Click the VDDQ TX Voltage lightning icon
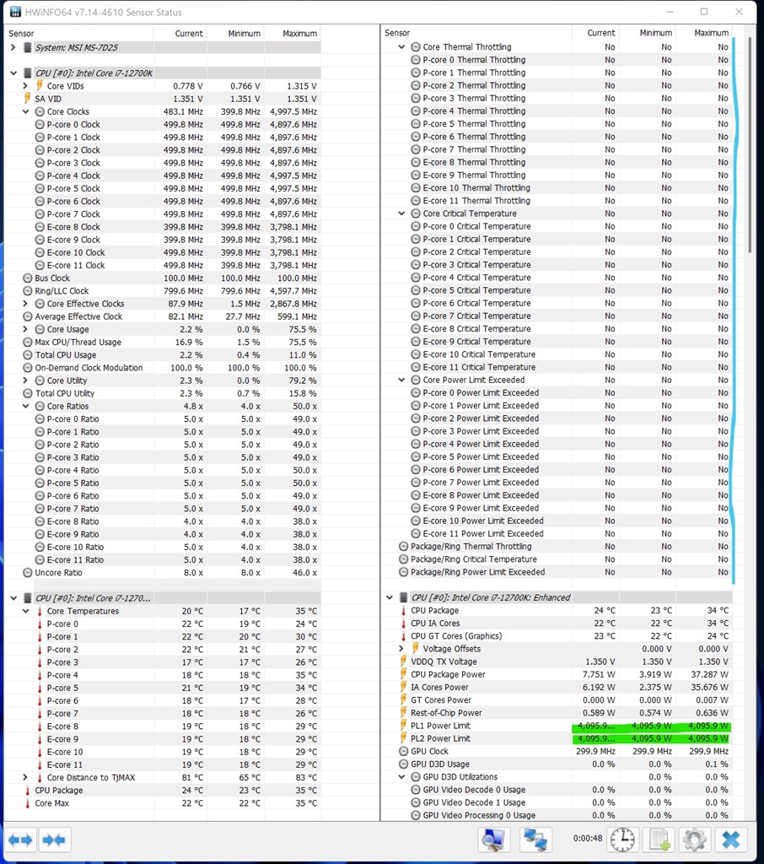This screenshot has height=864, width=764. 403,661
